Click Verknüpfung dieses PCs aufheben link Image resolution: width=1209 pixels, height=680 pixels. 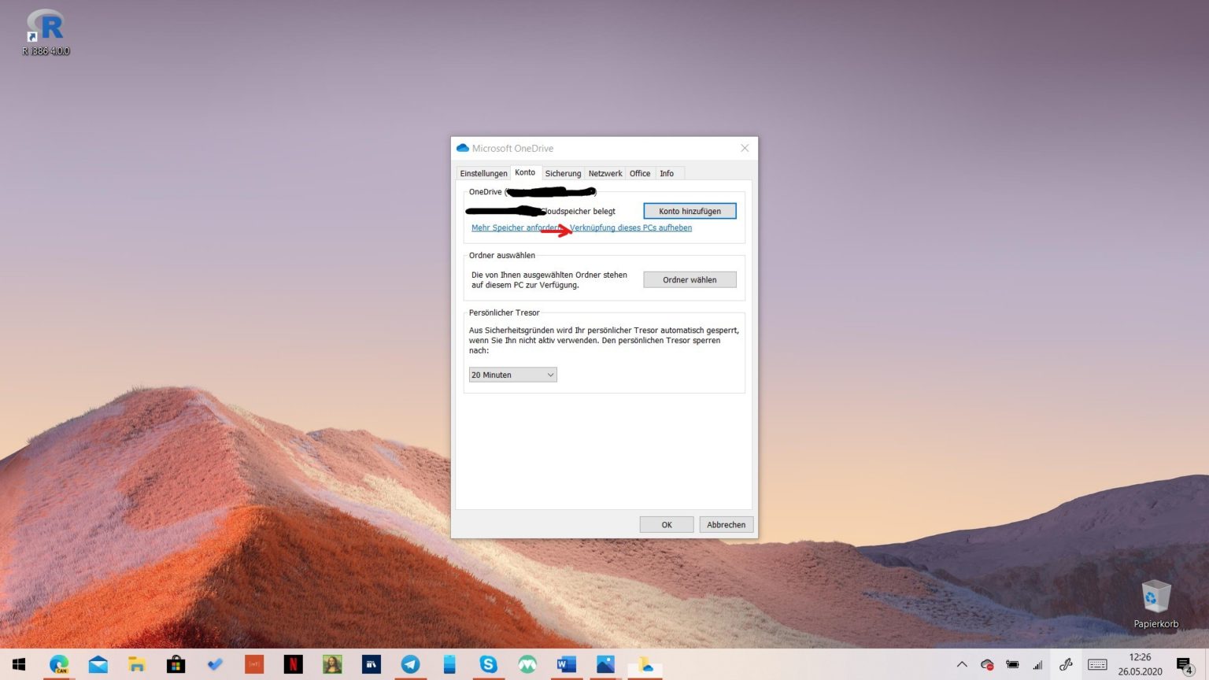pyautogui.click(x=632, y=227)
